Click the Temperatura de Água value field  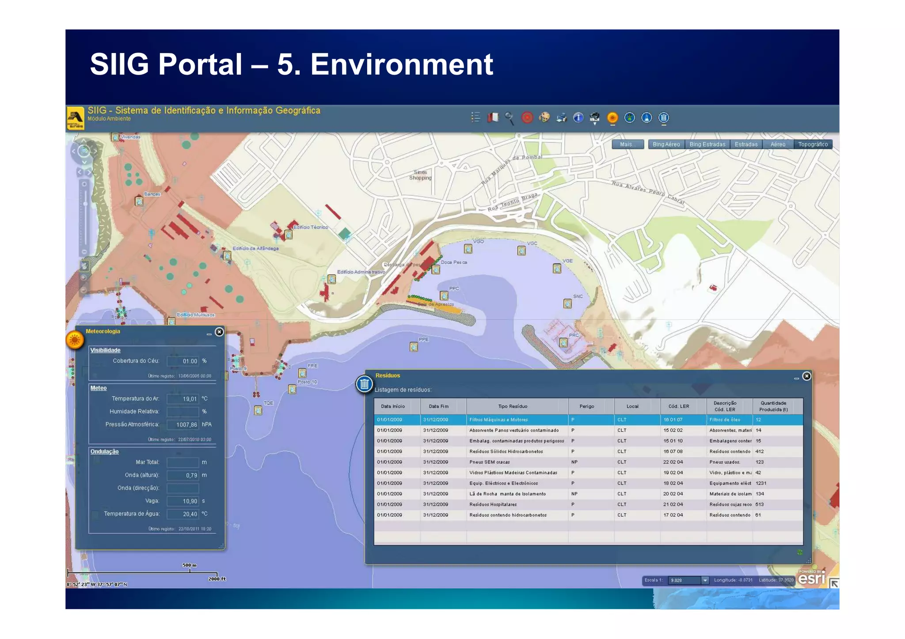click(x=183, y=514)
